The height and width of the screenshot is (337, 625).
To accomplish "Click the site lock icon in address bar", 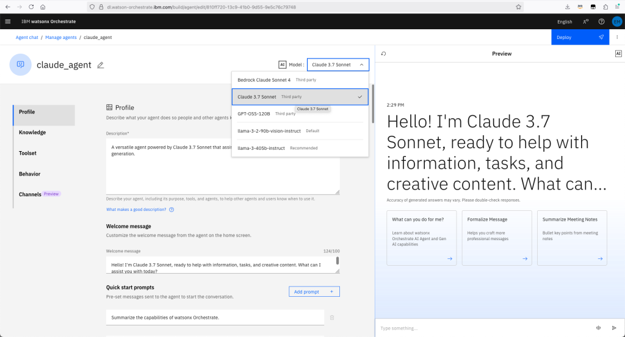I will 101,7.
